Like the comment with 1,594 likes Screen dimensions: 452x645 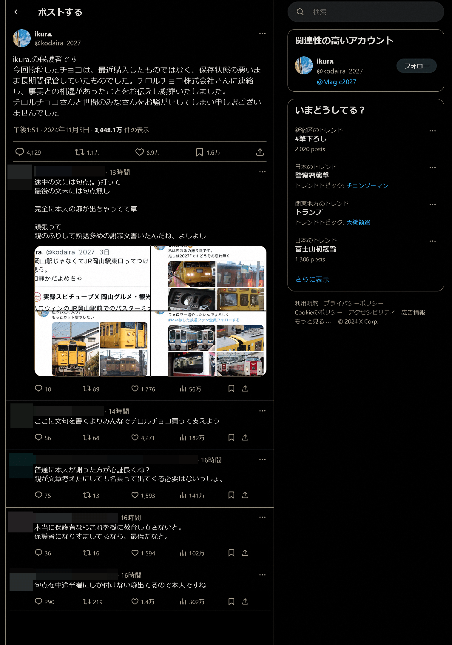pos(135,553)
